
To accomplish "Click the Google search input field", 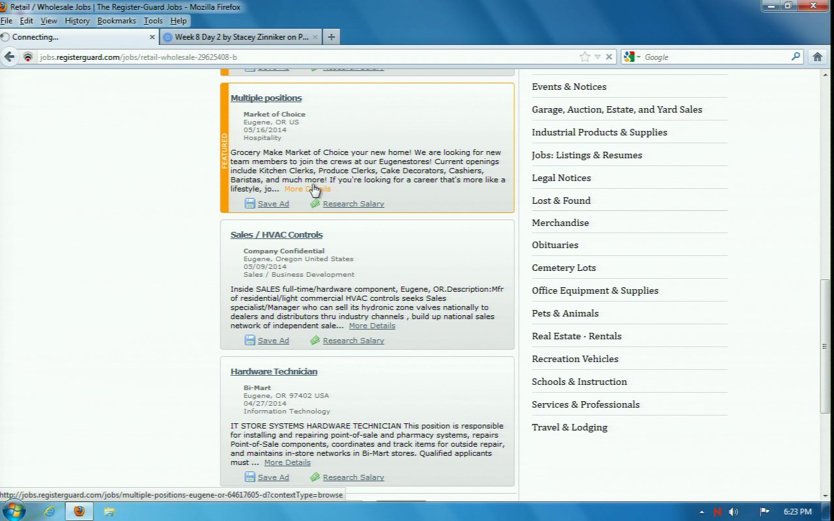I will (x=715, y=57).
